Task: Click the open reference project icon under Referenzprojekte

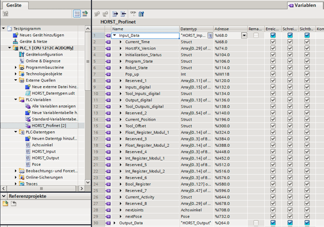Action: coord(5,203)
